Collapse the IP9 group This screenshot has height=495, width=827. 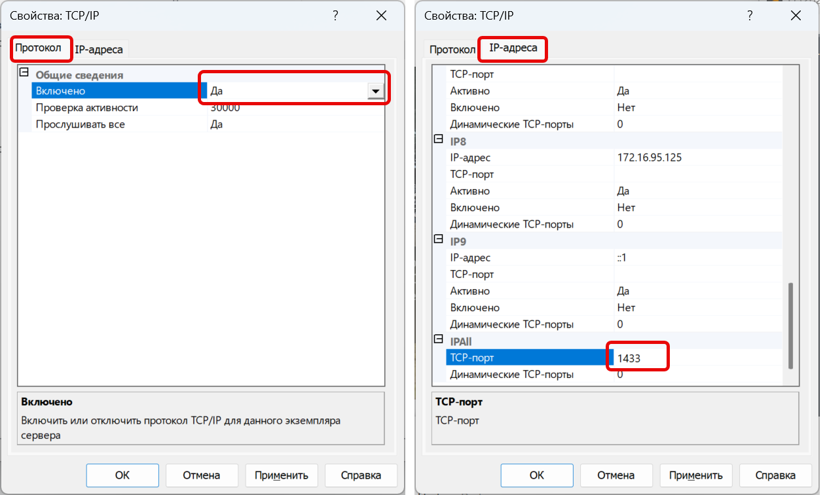[438, 239]
